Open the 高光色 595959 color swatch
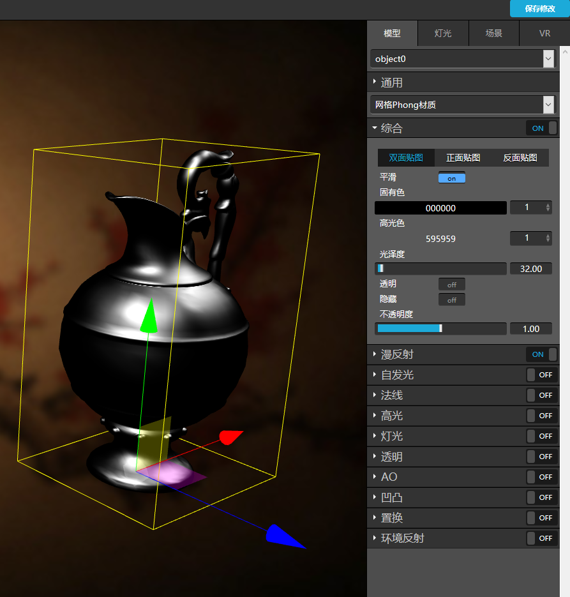The image size is (570, 597). point(440,239)
